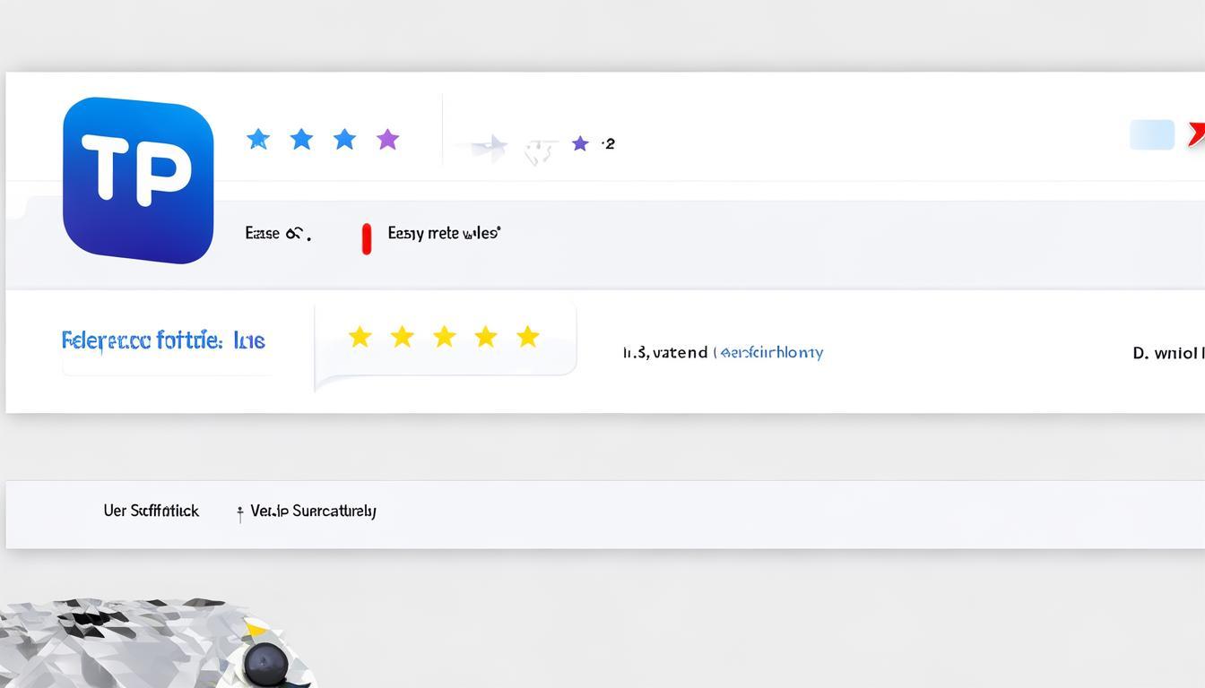Click the first blue rating star
1205x688 pixels.
[258, 139]
